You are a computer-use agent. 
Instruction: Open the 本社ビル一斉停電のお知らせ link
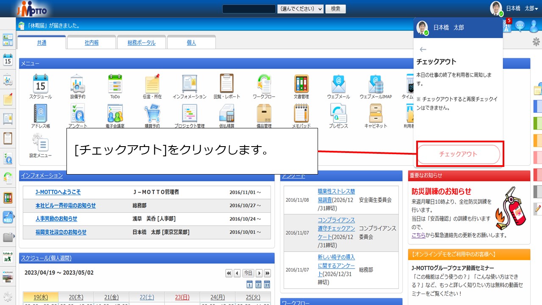[x=66, y=205]
